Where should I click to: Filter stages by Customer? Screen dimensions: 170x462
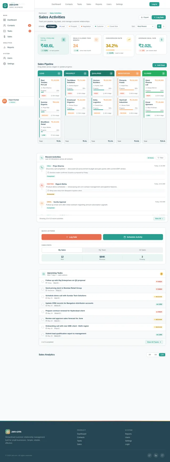(99, 26)
